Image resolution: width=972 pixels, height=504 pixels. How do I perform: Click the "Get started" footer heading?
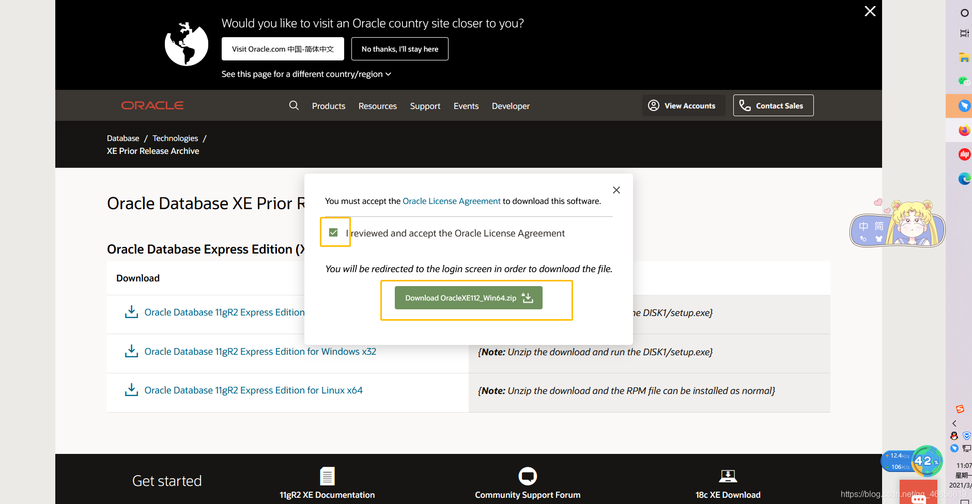167,481
